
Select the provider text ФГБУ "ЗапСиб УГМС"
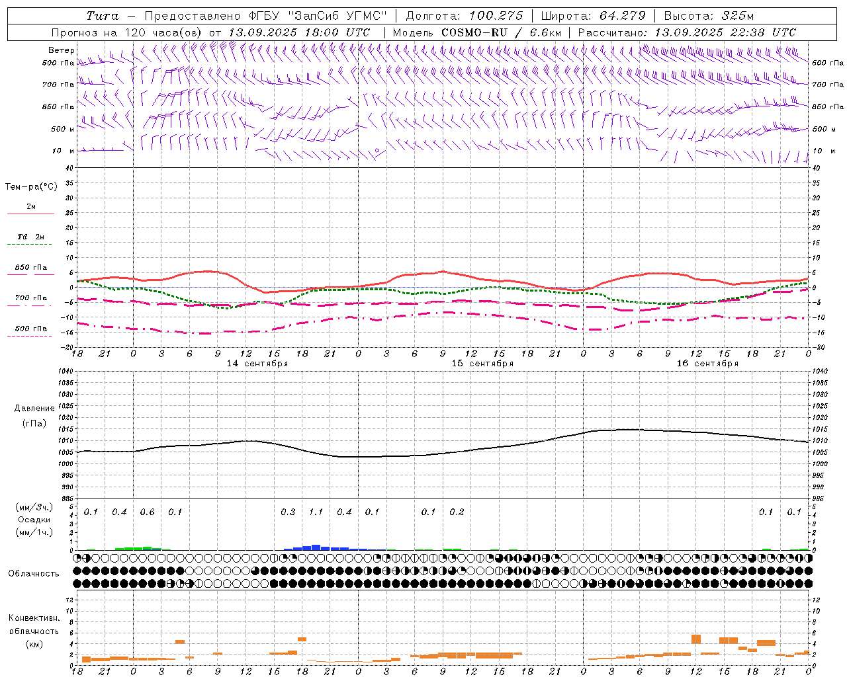click(x=318, y=16)
